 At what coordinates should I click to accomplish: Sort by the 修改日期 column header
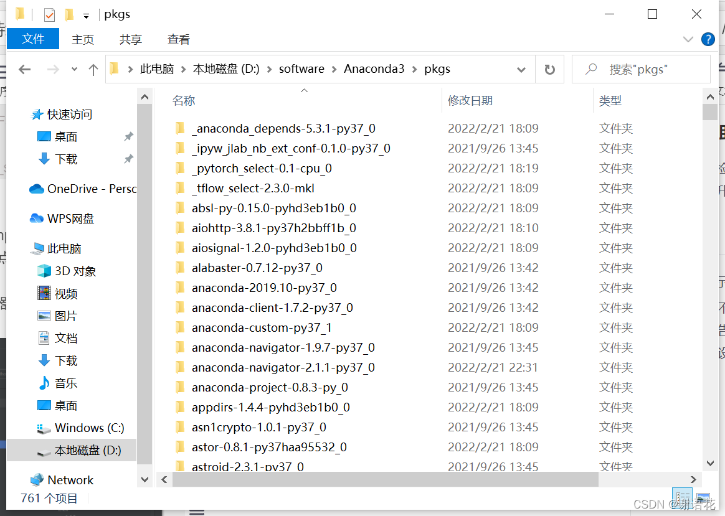pos(470,101)
